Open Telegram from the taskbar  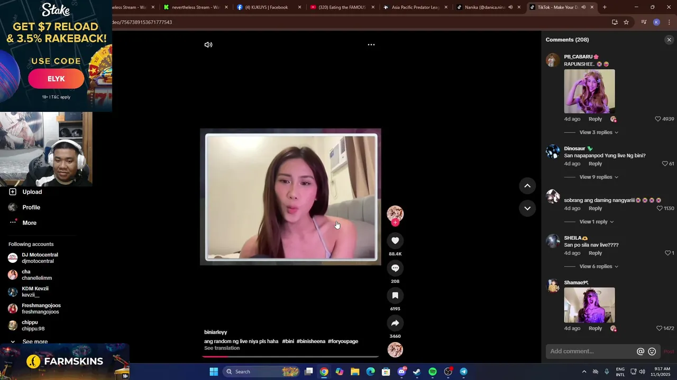pos(463,372)
